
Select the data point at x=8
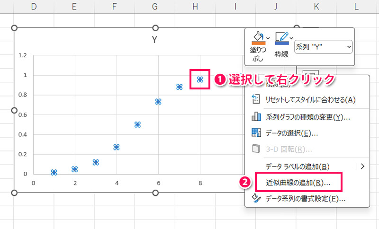(x=200, y=79)
